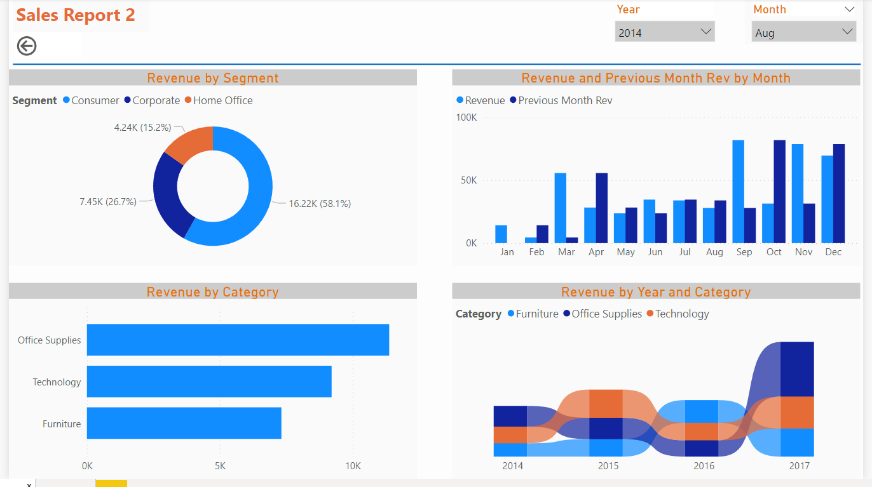Viewport: 872px width, 487px height.
Task: Select Technology in Category legend
Action: [678, 314]
